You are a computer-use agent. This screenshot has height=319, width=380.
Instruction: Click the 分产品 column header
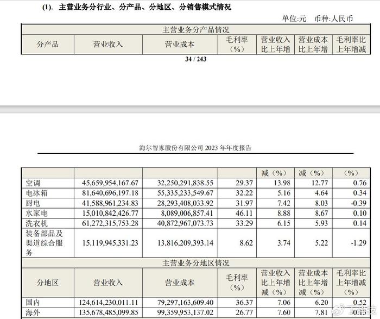click(x=48, y=45)
